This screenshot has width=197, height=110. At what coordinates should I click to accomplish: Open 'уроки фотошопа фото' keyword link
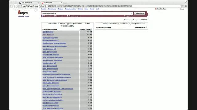[50, 69]
